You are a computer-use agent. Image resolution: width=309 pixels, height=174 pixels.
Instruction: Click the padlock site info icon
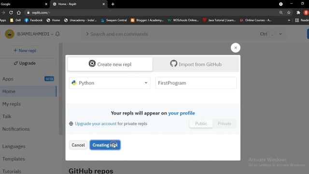click(28, 13)
